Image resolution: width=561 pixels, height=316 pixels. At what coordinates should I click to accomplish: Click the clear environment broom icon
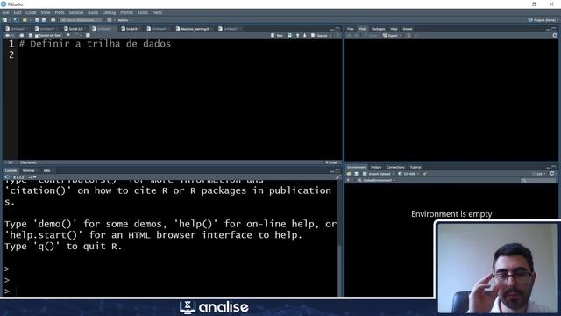(x=424, y=174)
